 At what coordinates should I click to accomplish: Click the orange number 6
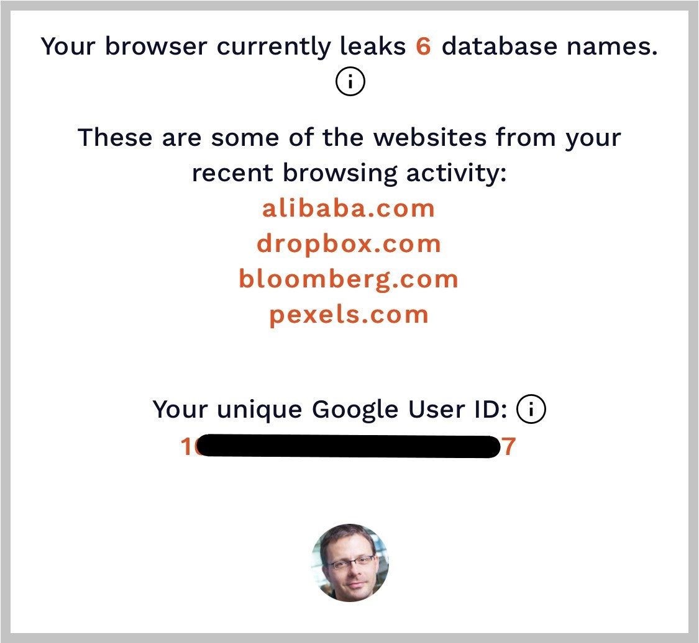pos(423,47)
